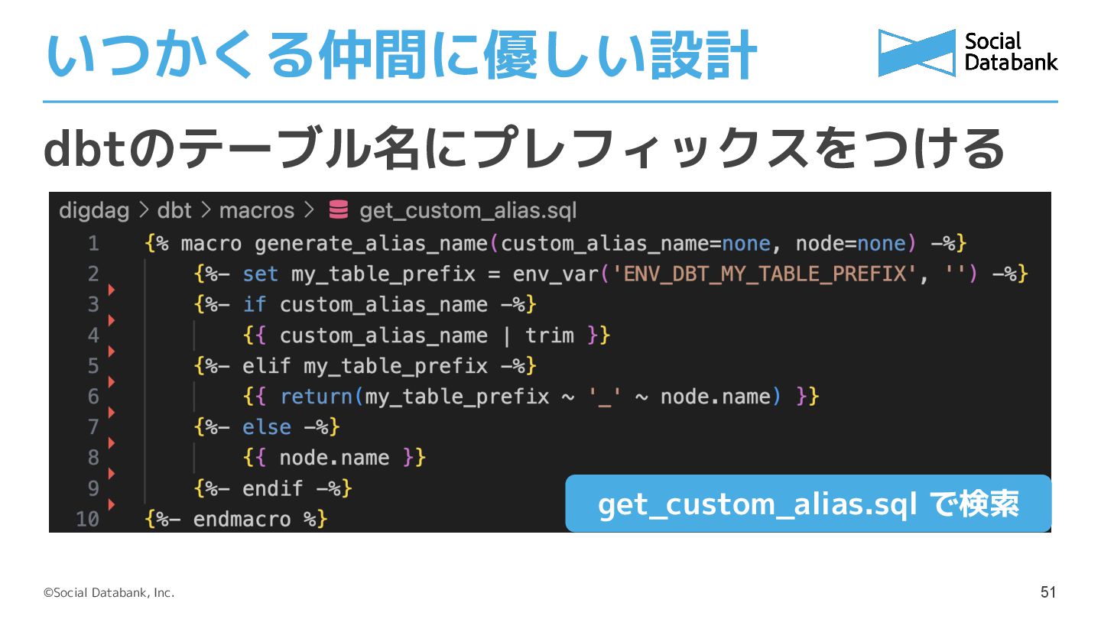Open the dbt breadcrumb folder
The height and width of the screenshot is (619, 1101).
tap(174, 210)
